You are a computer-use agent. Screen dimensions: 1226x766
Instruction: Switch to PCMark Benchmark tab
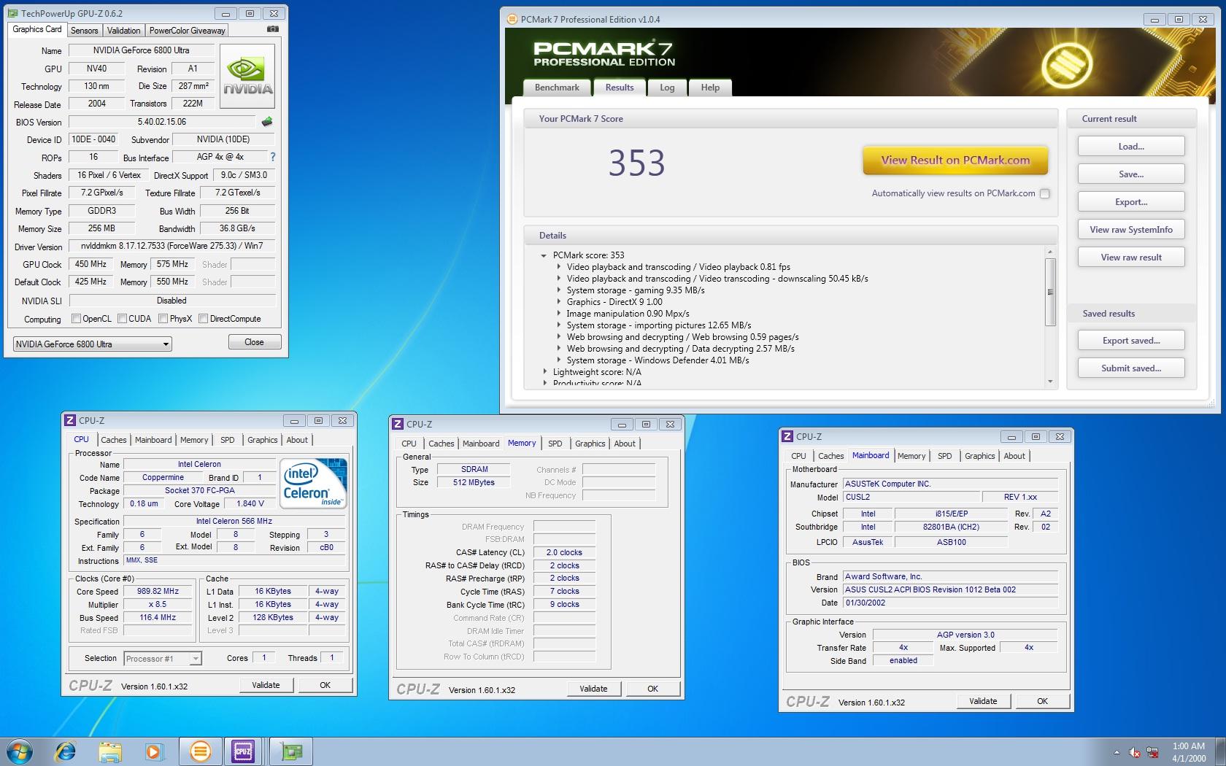[557, 88]
